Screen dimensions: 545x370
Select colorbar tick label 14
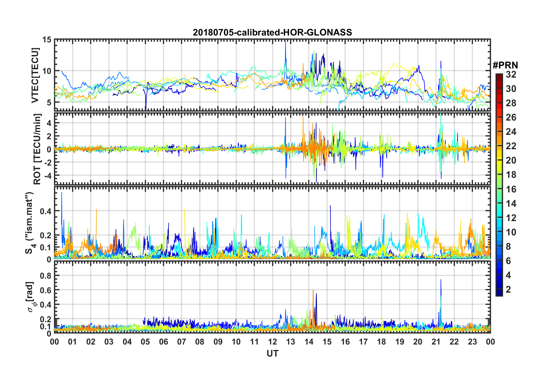coord(511,204)
